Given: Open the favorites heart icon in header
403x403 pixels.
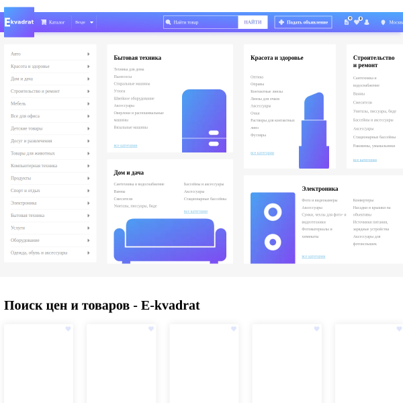Looking at the screenshot, I should [357, 22].
